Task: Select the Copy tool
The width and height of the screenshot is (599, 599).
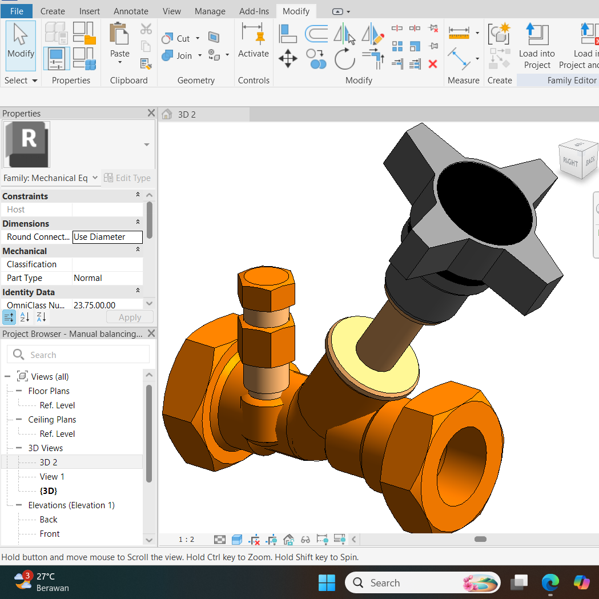Action: click(x=316, y=58)
